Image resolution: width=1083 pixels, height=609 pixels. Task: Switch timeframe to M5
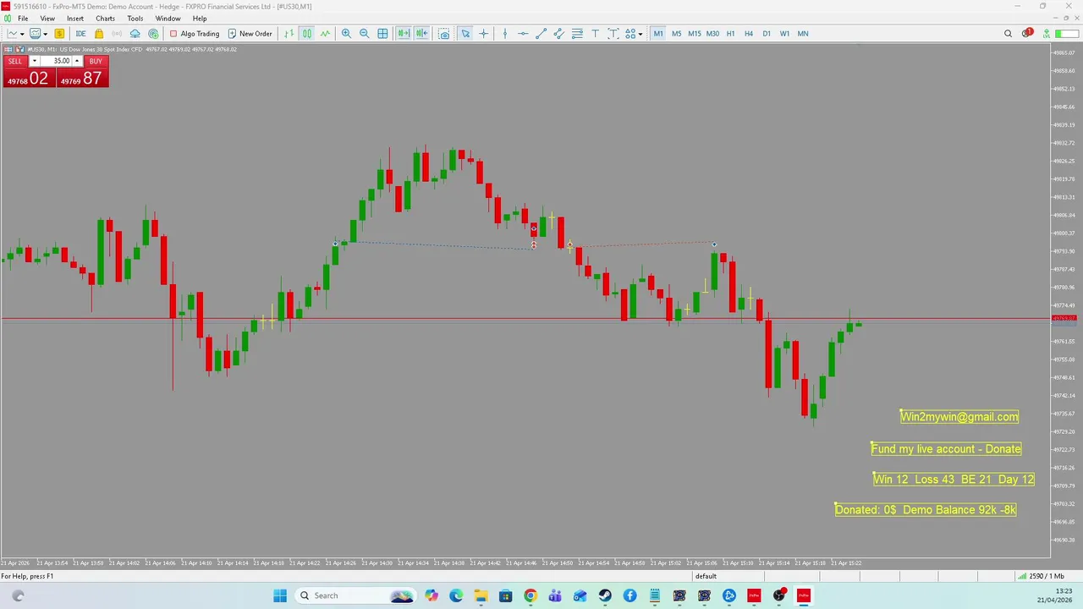676,34
